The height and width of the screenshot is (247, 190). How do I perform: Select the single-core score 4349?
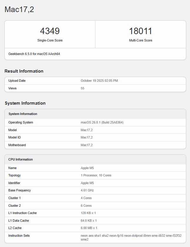pyautogui.click(x=50, y=31)
